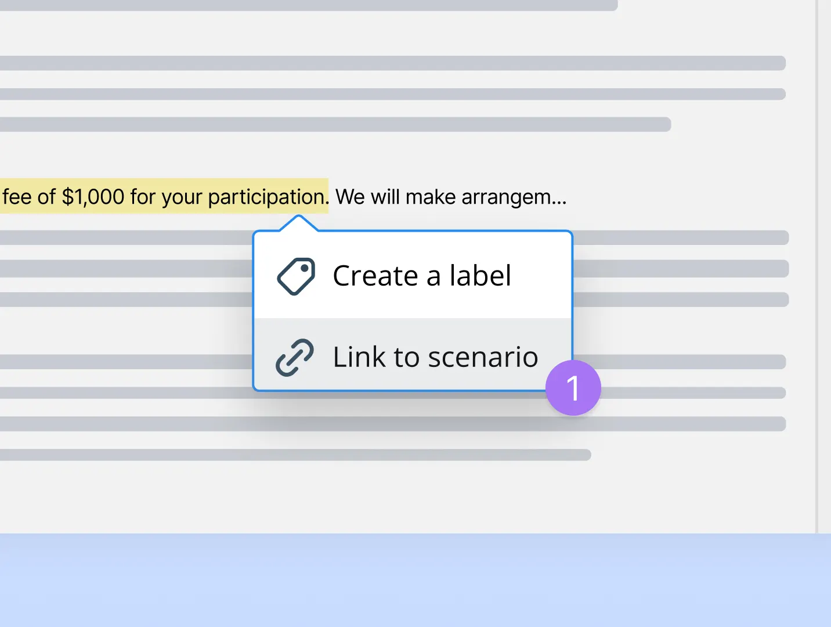This screenshot has width=831, height=627.
Task: Choose Link to scenario from the menu
Action: point(435,356)
